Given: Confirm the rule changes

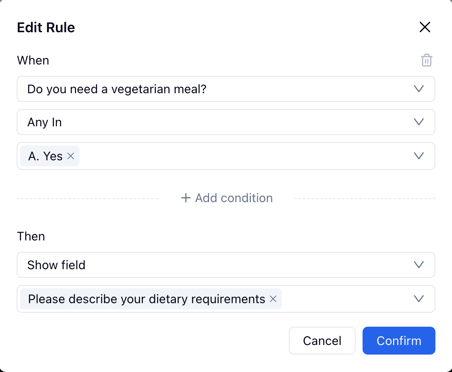Looking at the screenshot, I should pyautogui.click(x=398, y=341).
